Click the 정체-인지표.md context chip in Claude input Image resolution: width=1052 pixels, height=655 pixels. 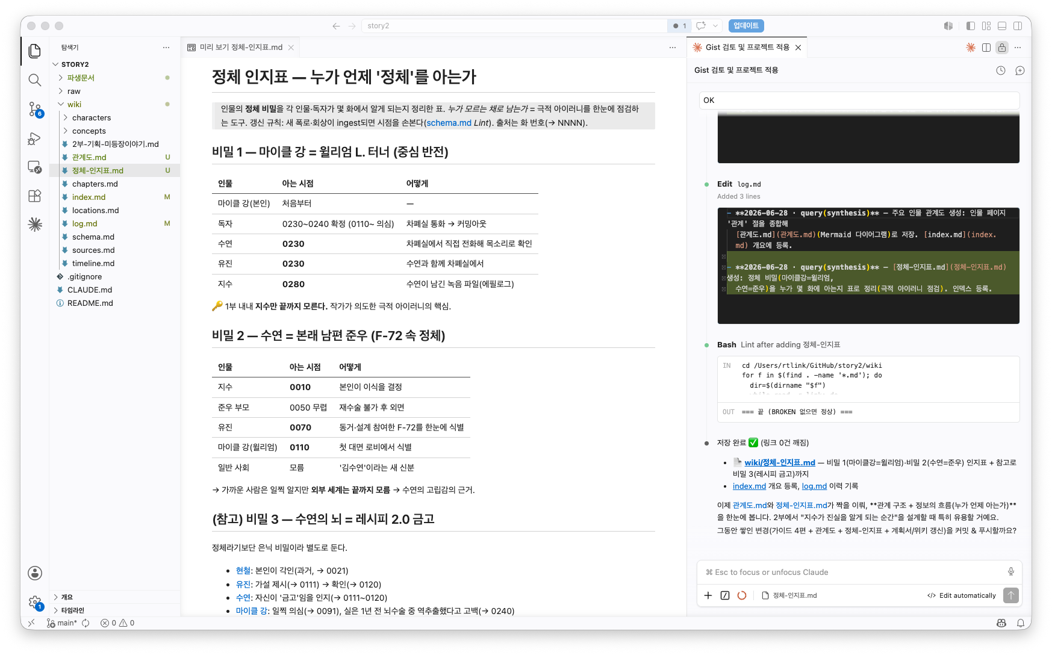pyautogui.click(x=789, y=595)
